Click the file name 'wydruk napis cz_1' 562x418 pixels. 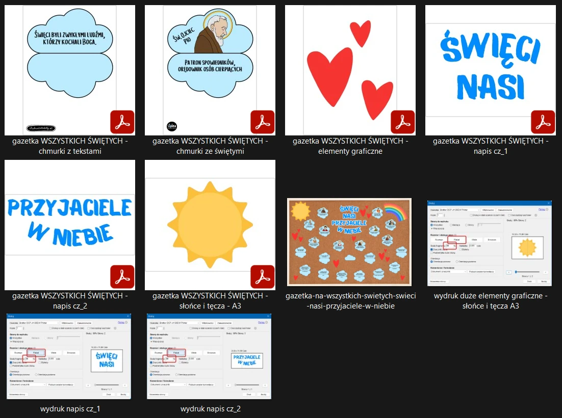[x=70, y=409]
